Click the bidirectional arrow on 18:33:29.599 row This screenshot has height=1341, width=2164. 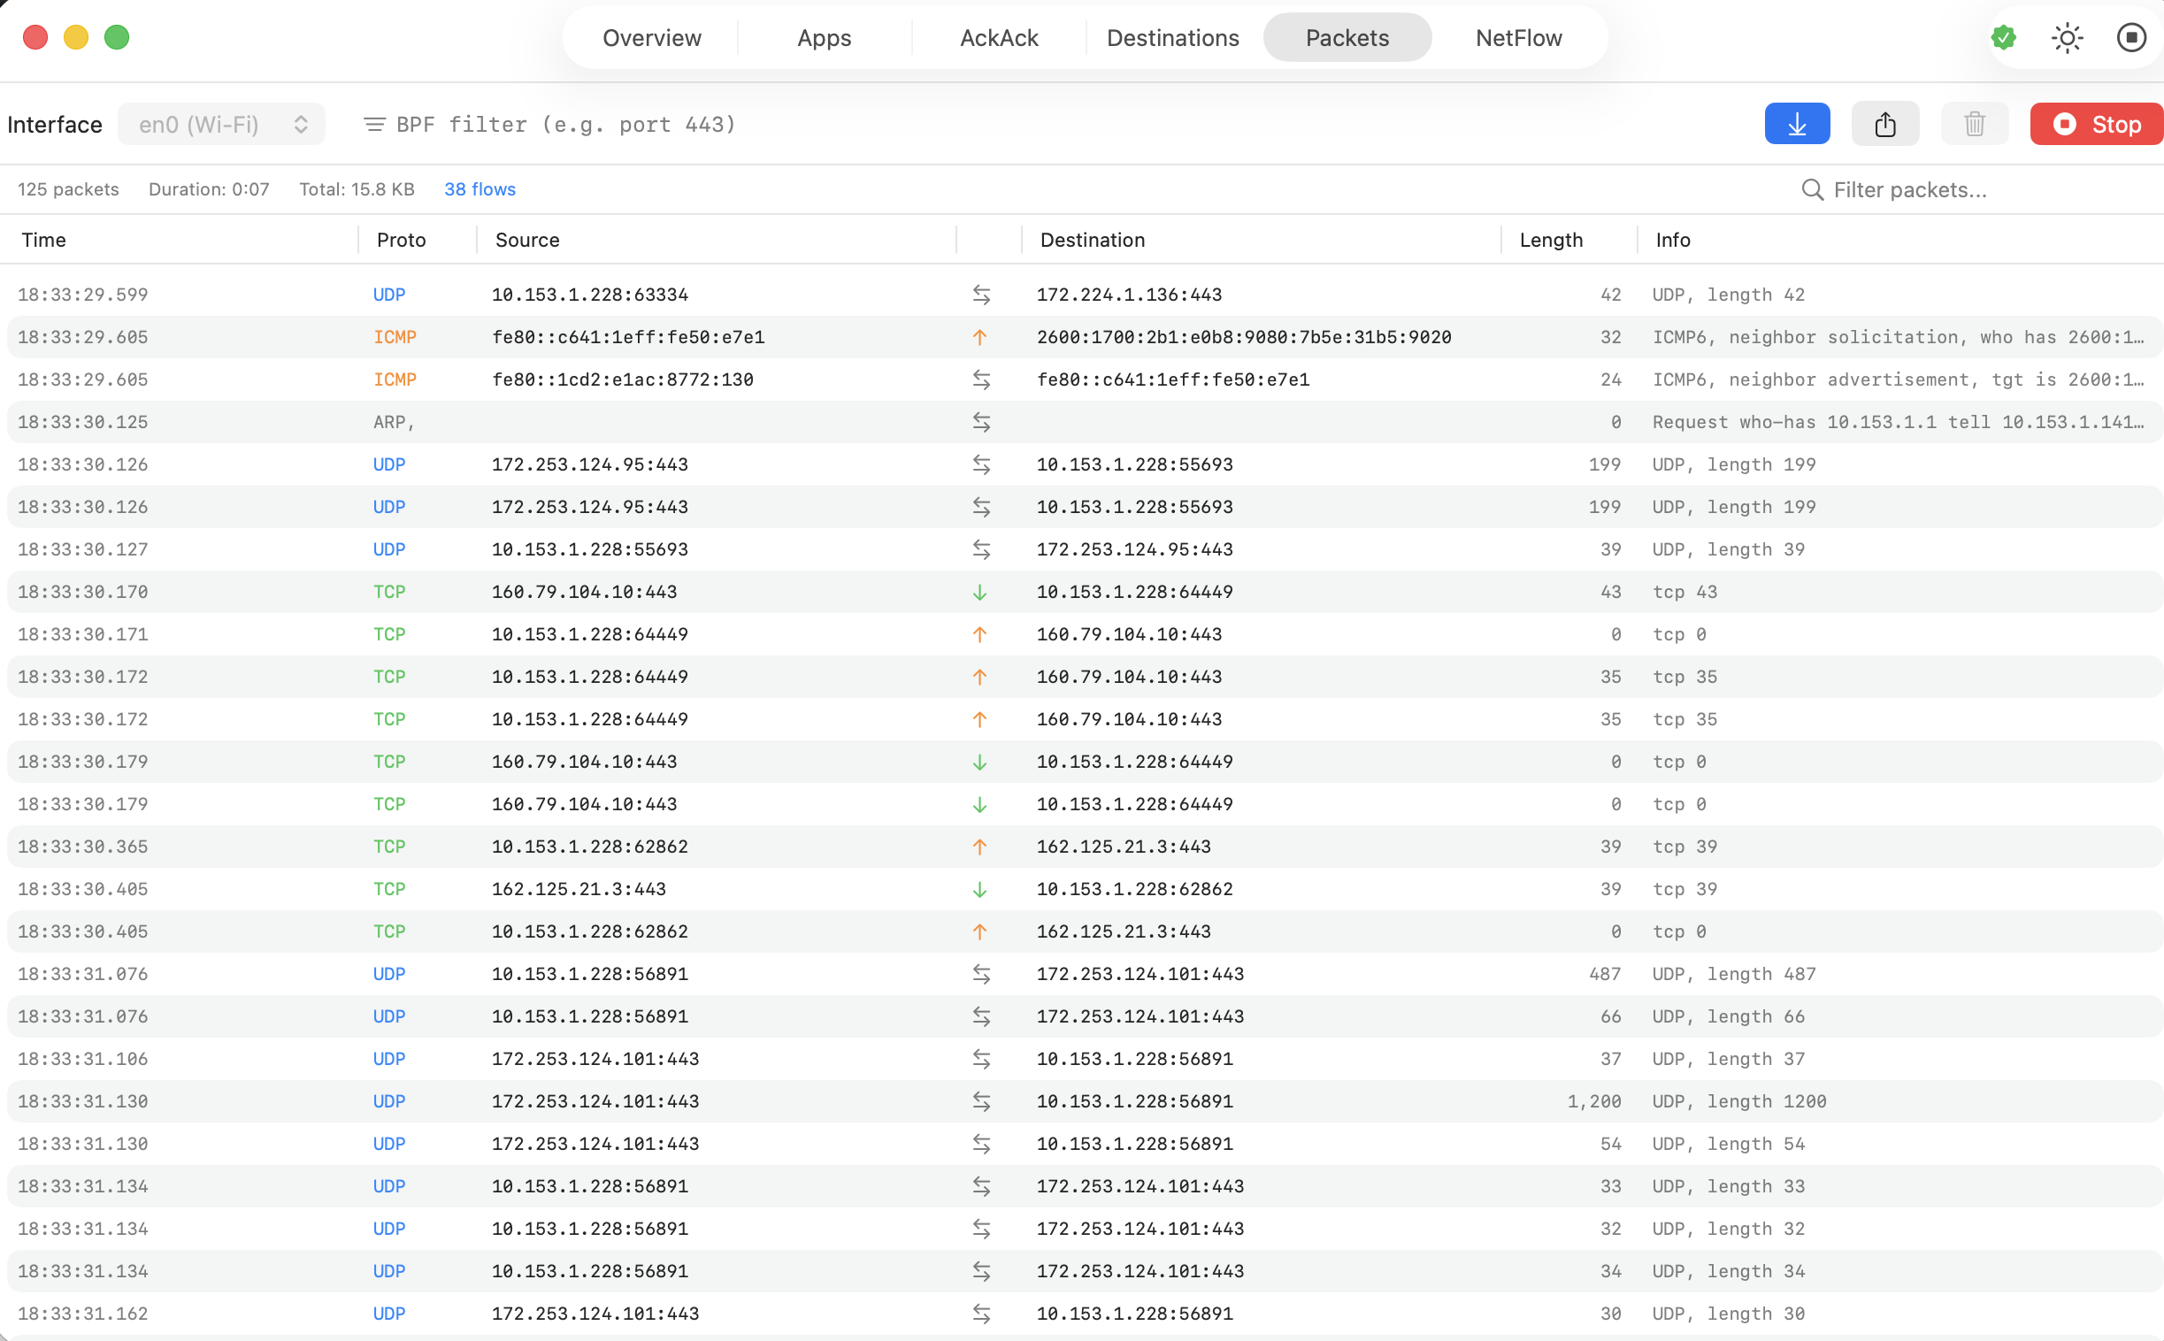point(981,295)
